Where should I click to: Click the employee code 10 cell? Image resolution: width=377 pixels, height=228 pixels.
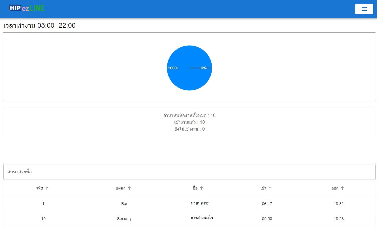(x=43, y=219)
